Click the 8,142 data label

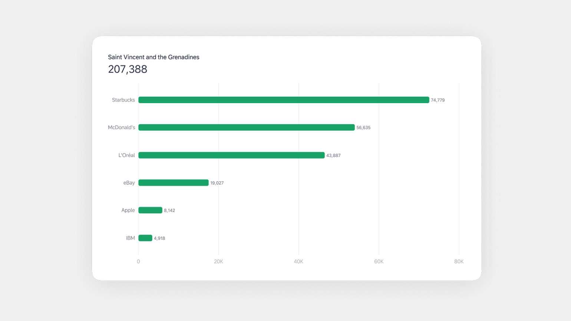[x=169, y=211]
